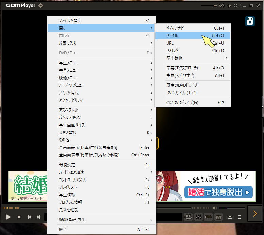Toggle the 360° video mode icon

pyautogui.click(x=188, y=217)
